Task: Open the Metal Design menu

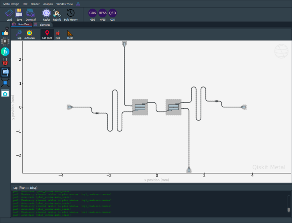Action: click(x=11, y=4)
